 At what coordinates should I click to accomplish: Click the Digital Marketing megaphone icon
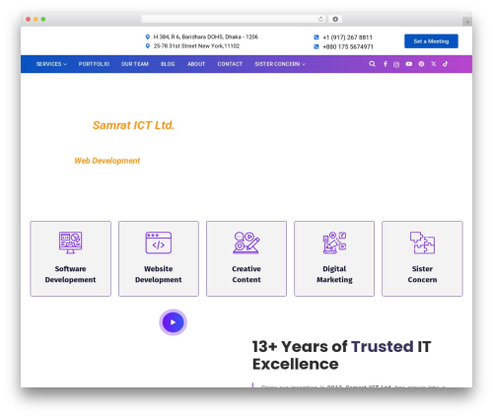(x=334, y=243)
